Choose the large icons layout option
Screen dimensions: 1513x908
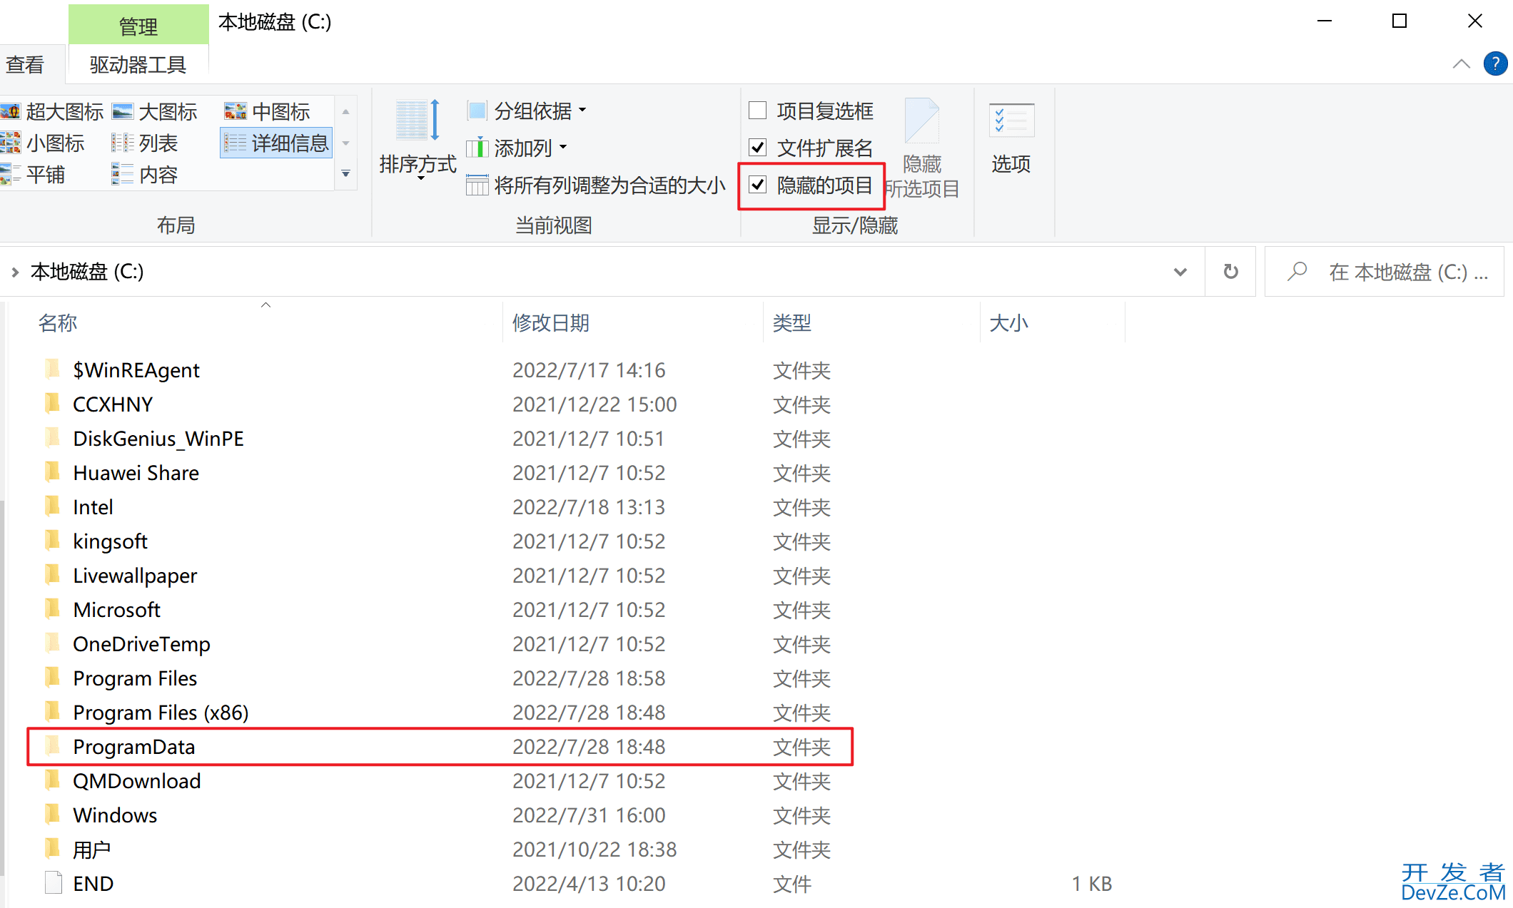[x=155, y=112]
